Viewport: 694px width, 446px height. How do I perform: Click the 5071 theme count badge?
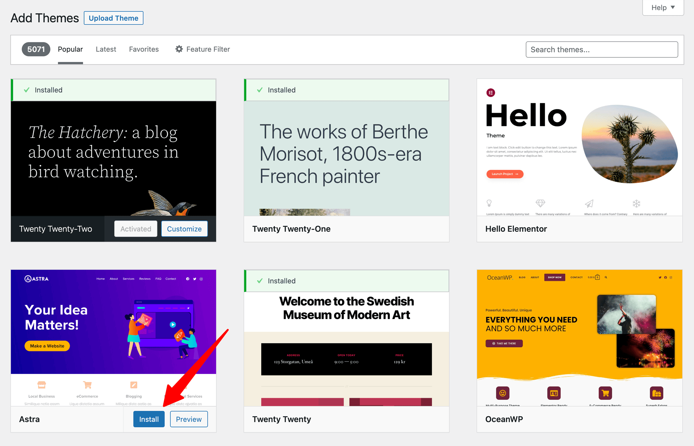pos(36,49)
